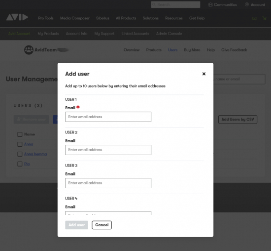
Task: Click the AvidTeam group avatar icon
Action: [29, 50]
